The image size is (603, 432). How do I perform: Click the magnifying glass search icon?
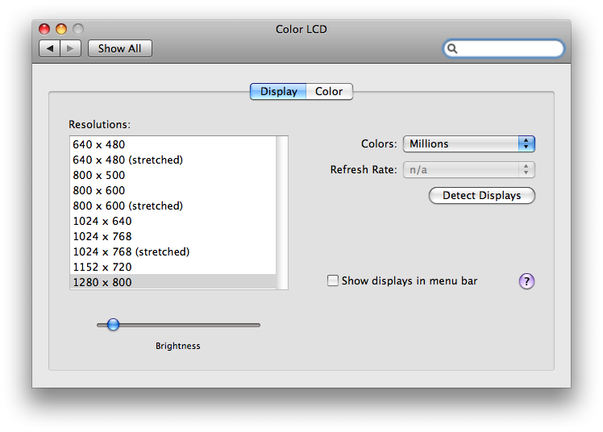point(452,48)
